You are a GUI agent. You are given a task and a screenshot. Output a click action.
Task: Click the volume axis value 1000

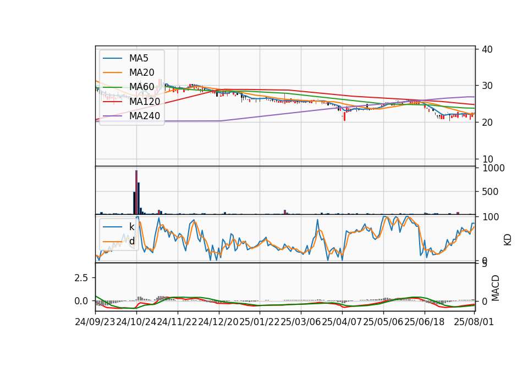[x=493, y=168]
